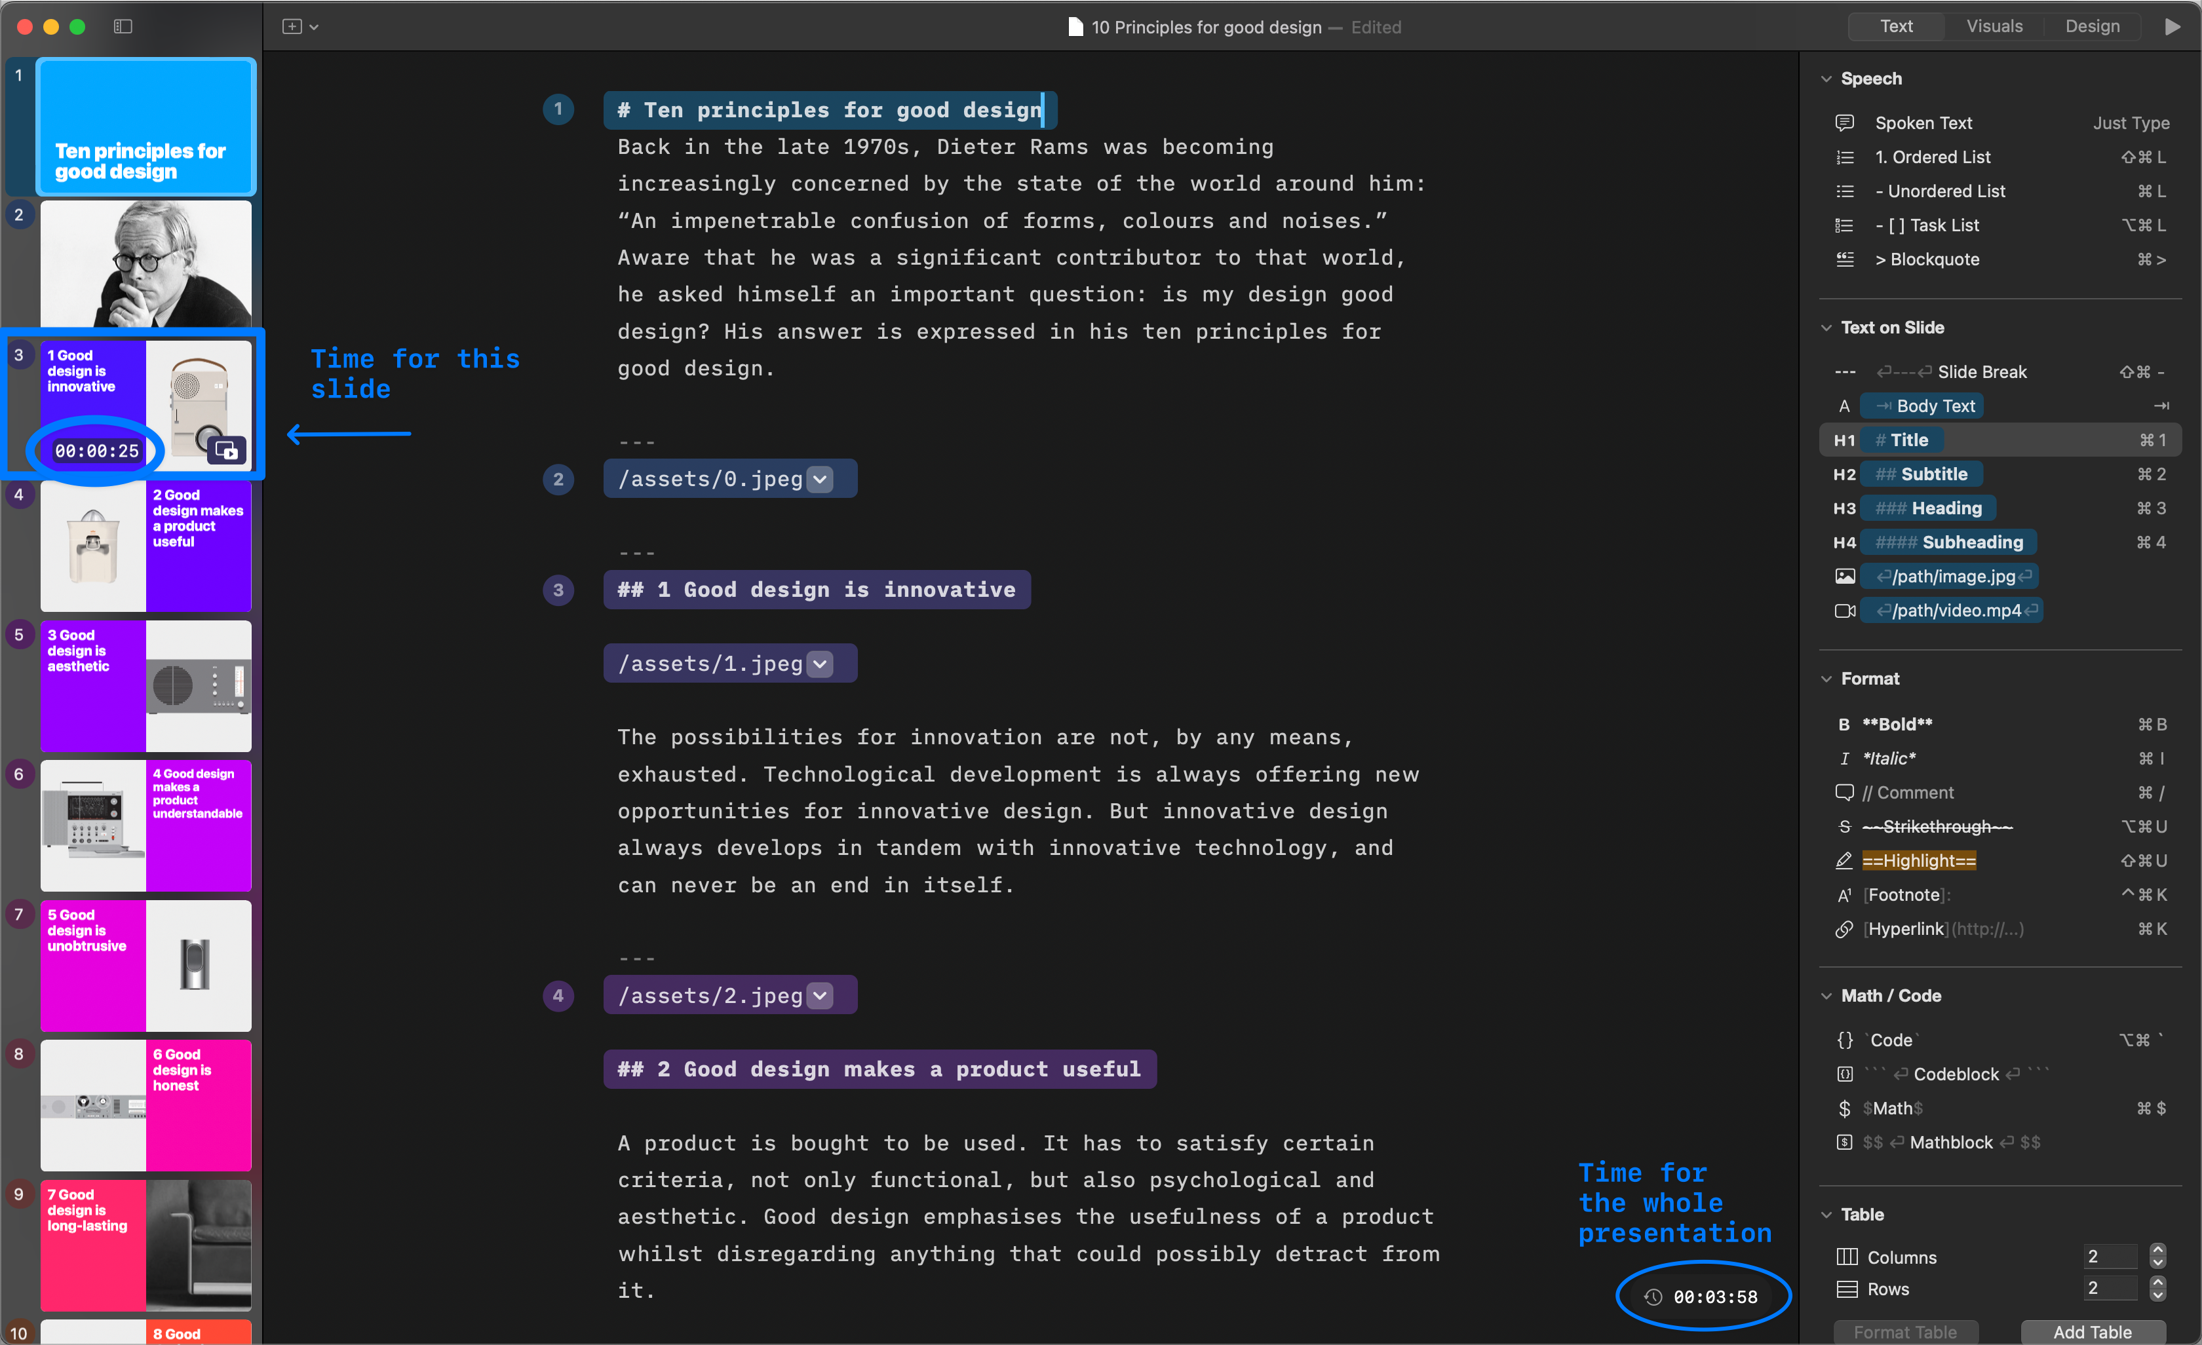Viewport: 2202px width, 1345px height.
Task: Apply Italic formatting
Action: click(2000, 758)
